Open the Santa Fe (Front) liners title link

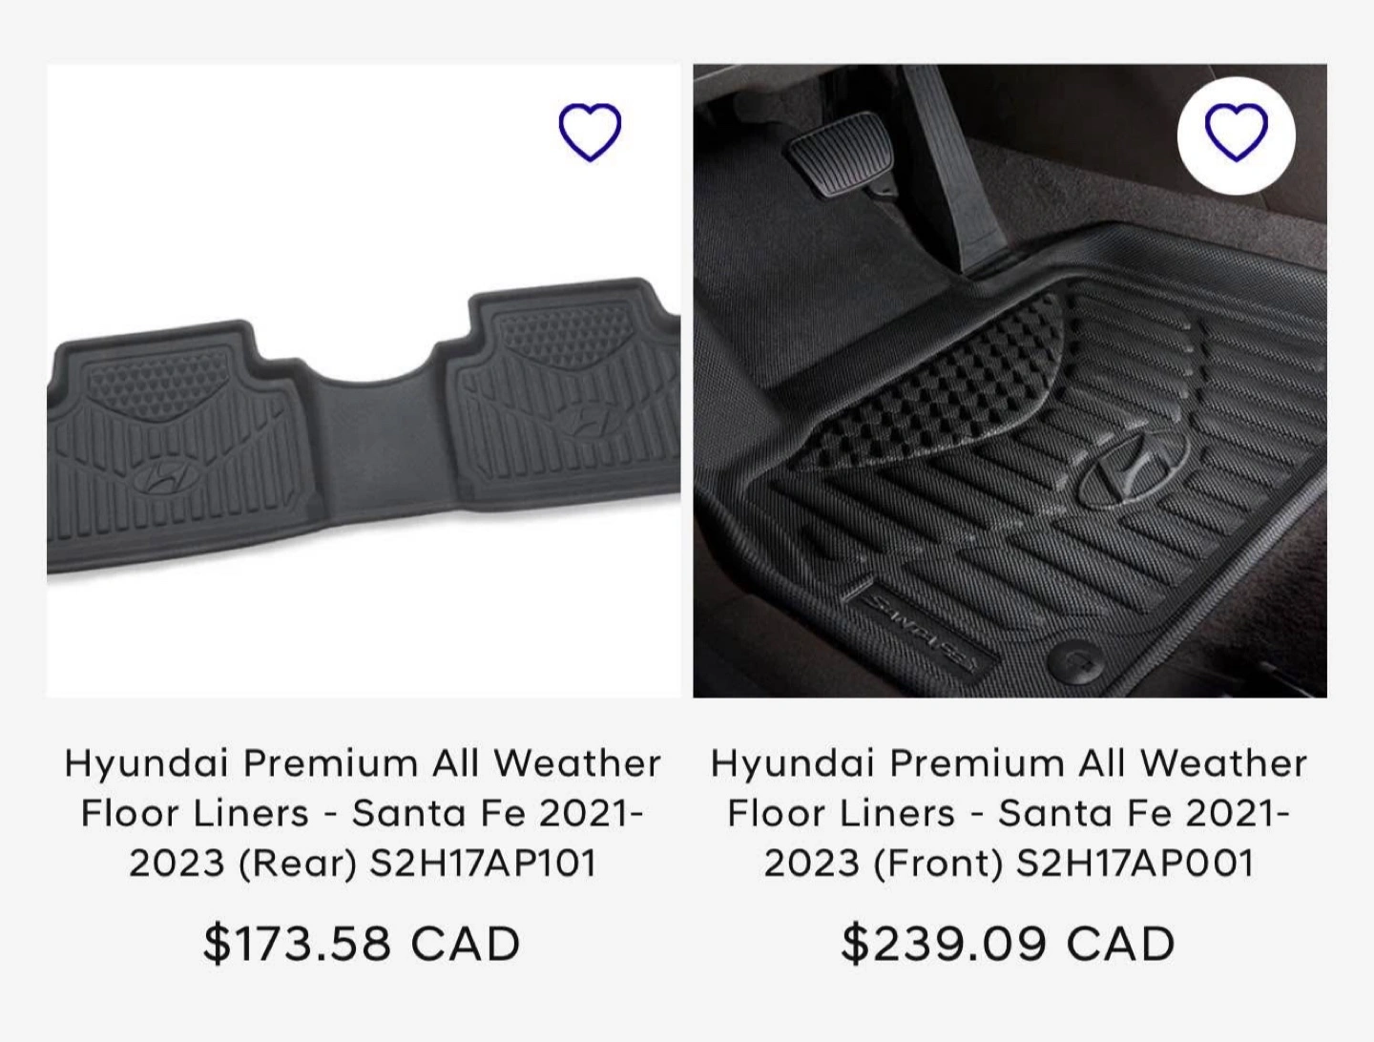(x=1009, y=813)
